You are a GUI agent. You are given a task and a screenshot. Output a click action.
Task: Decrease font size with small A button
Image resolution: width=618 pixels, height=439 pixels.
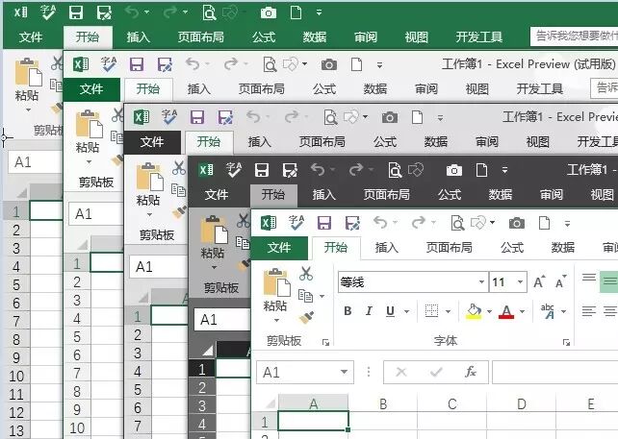pyautogui.click(x=561, y=282)
